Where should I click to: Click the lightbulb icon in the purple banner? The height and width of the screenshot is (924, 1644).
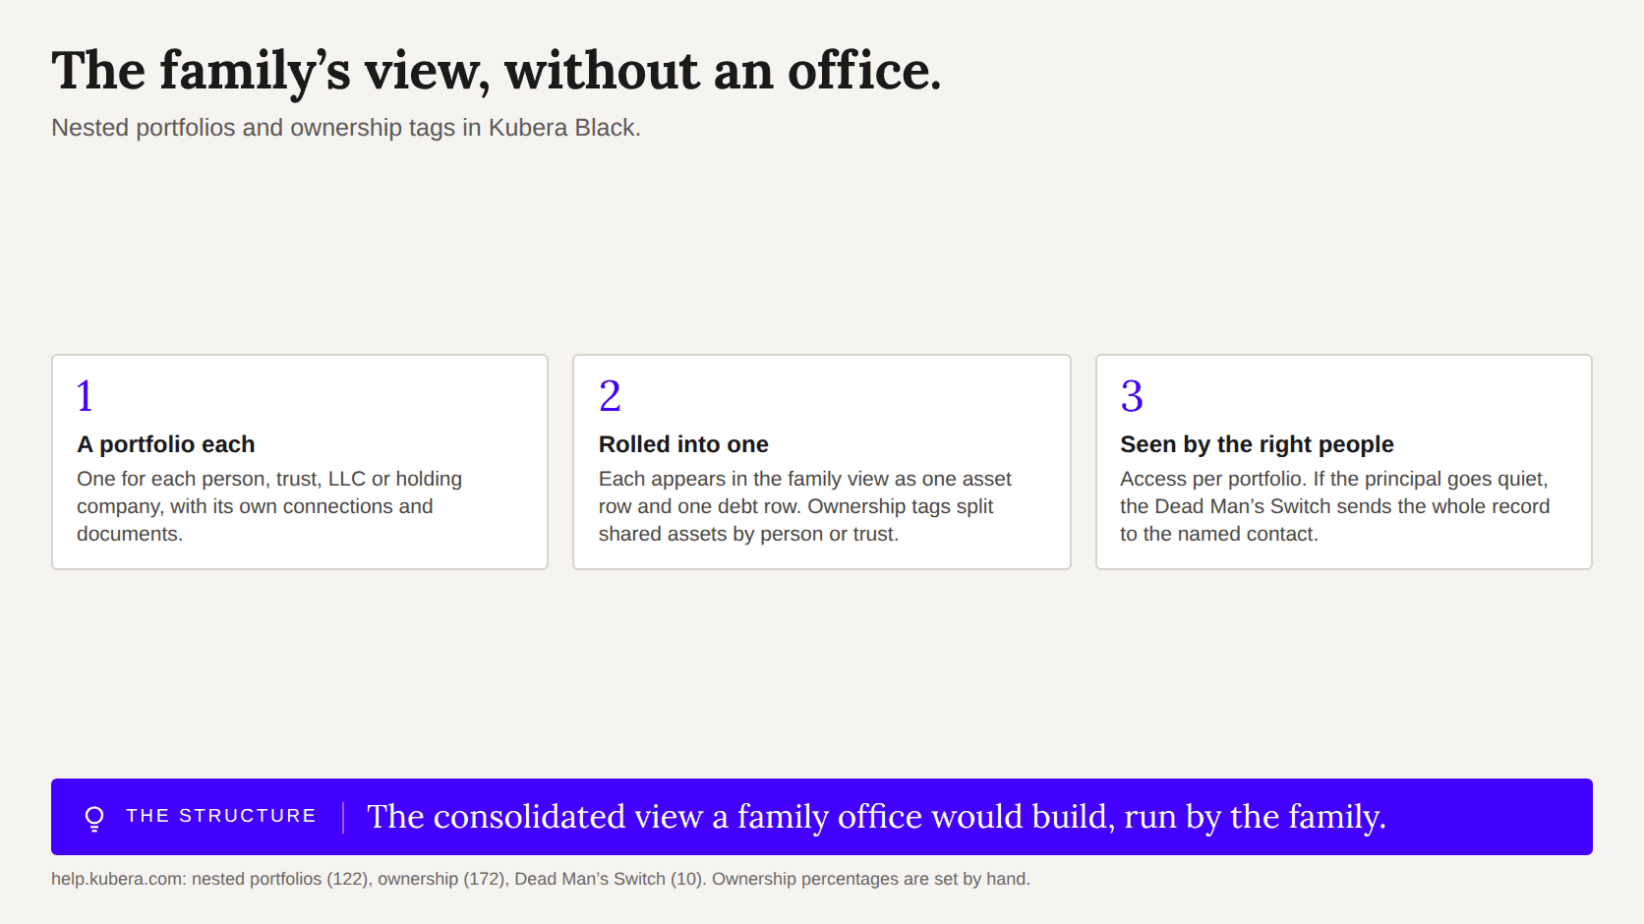(94, 818)
